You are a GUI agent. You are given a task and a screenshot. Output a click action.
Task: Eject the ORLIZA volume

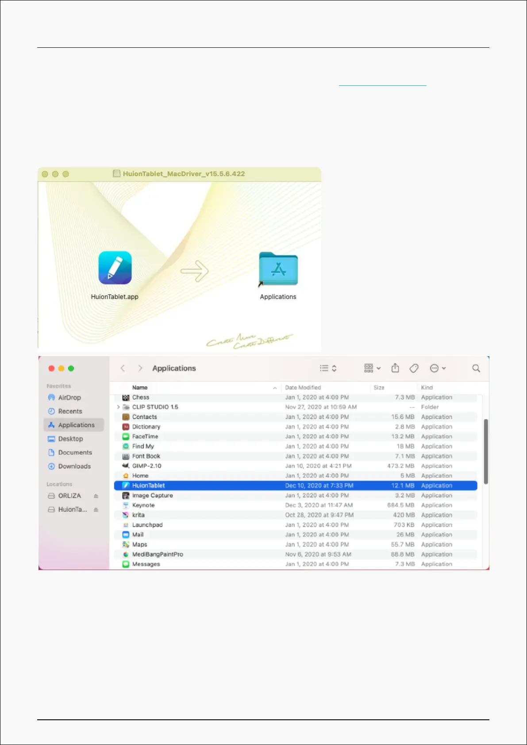tap(96, 496)
